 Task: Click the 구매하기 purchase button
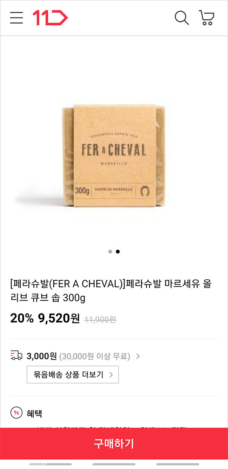(114, 443)
